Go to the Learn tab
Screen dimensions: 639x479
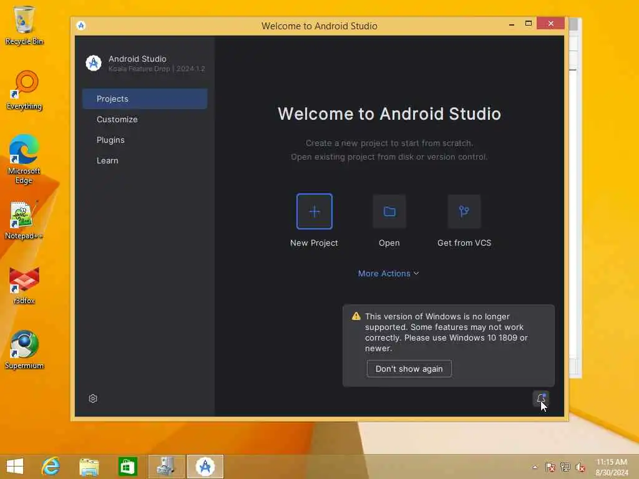tap(145, 160)
